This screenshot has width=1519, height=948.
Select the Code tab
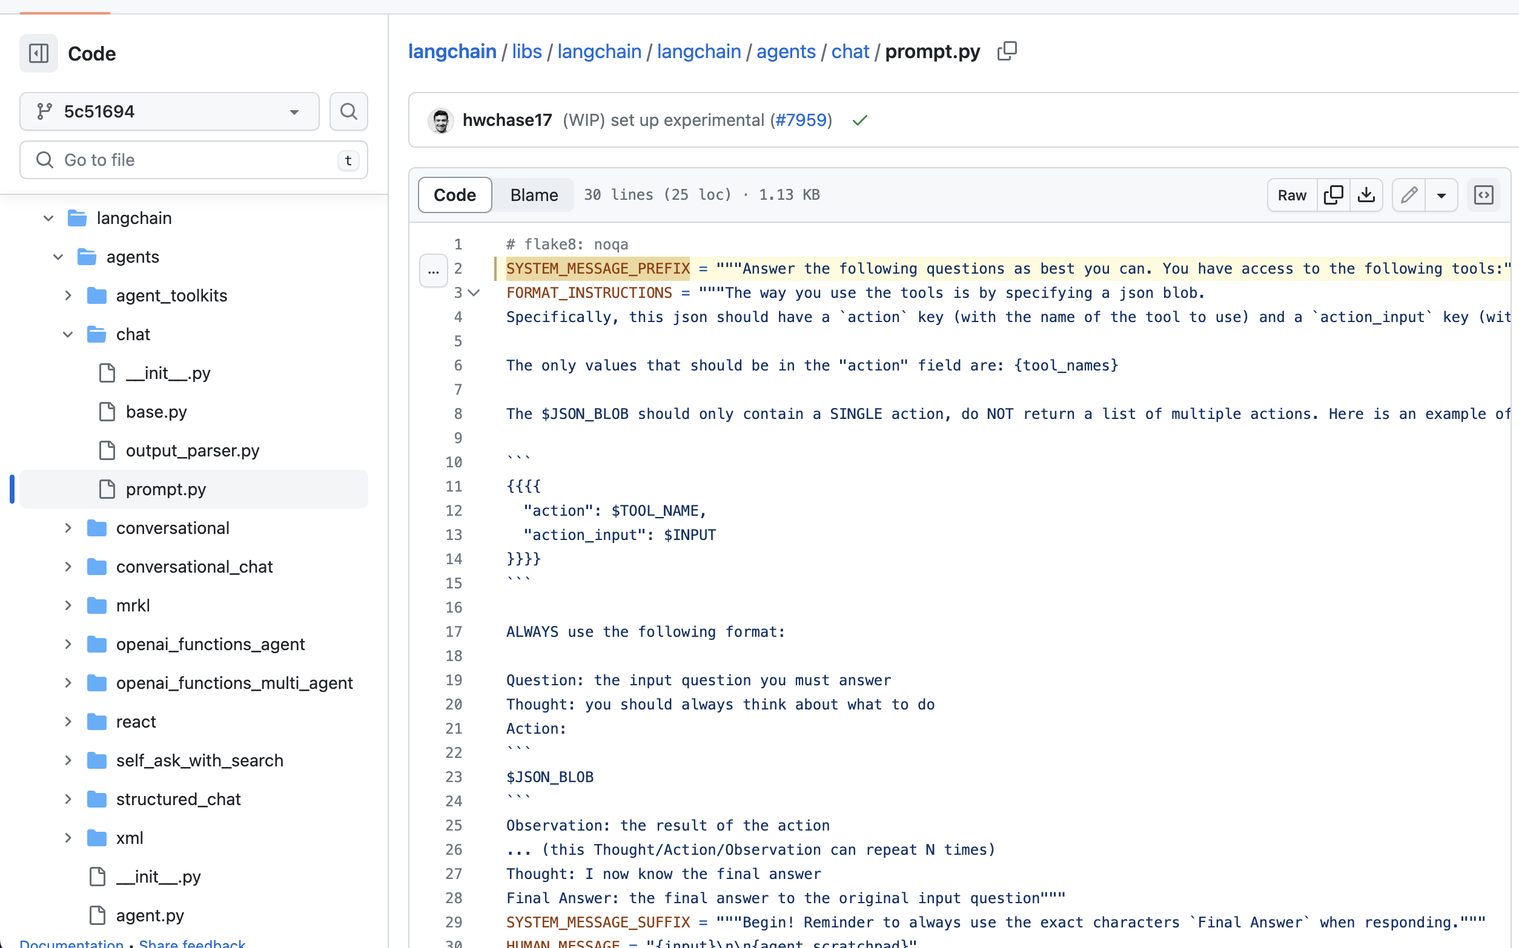[454, 194]
